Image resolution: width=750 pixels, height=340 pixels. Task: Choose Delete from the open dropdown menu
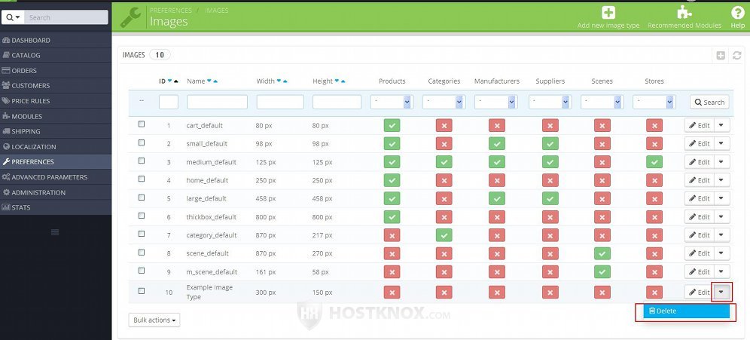(687, 311)
